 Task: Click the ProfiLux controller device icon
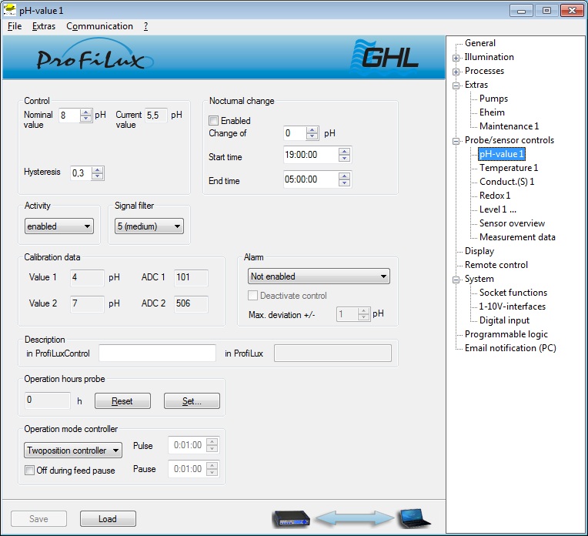[x=291, y=519]
